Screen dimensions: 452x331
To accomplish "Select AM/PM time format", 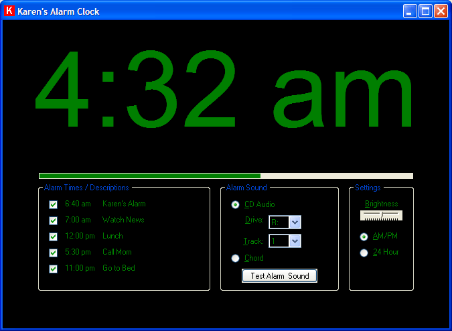I will tap(364, 237).
